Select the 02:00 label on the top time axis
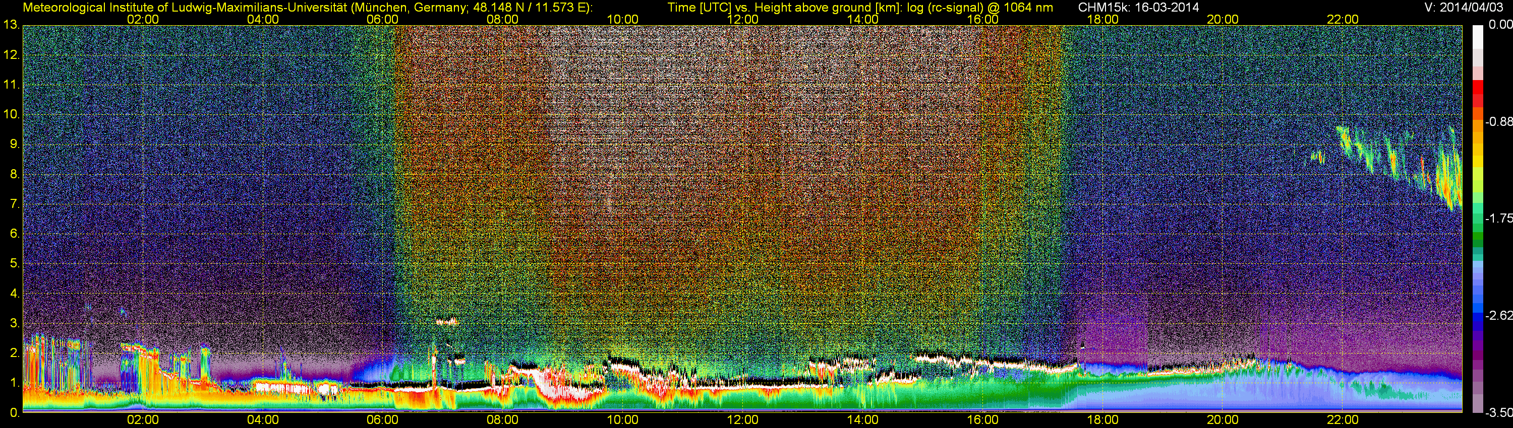The image size is (1513, 428). click(x=143, y=19)
